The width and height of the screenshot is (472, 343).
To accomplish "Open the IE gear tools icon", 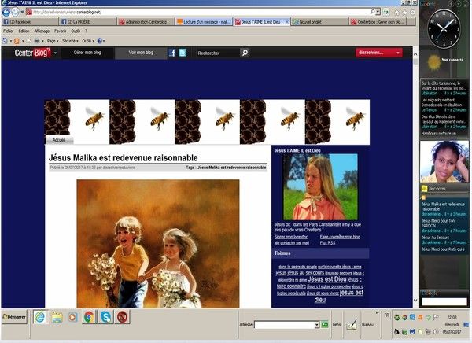I will coord(412,13).
